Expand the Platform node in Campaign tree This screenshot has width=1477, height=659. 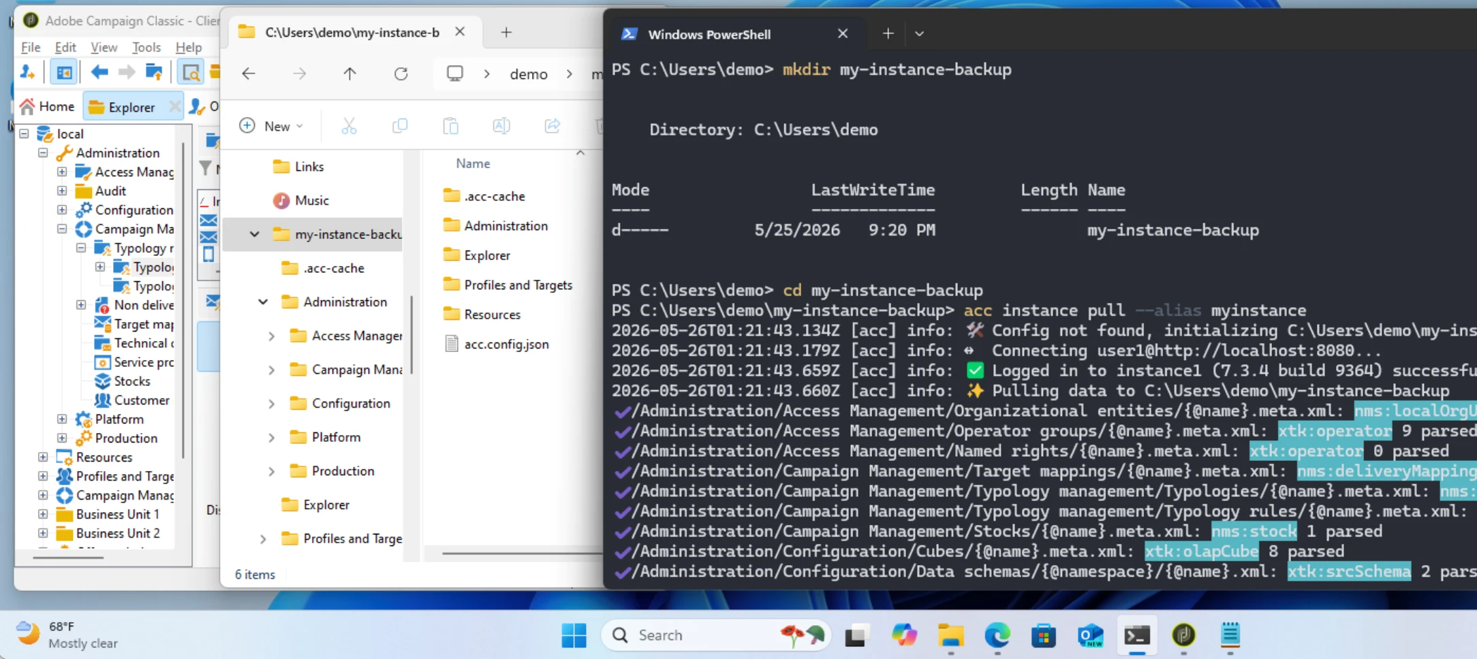tap(62, 419)
